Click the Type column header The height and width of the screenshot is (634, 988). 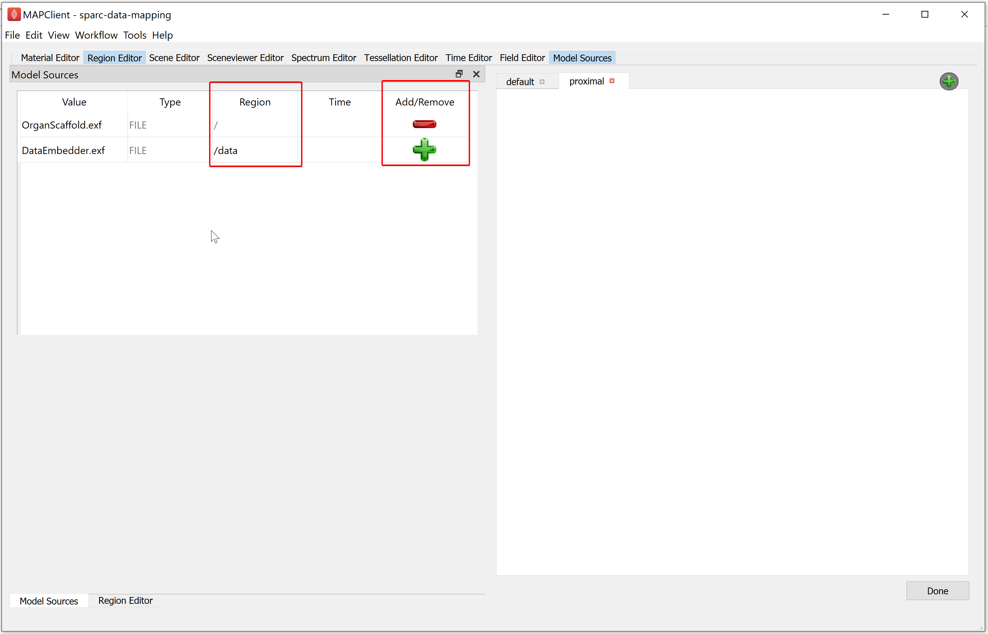coord(170,102)
